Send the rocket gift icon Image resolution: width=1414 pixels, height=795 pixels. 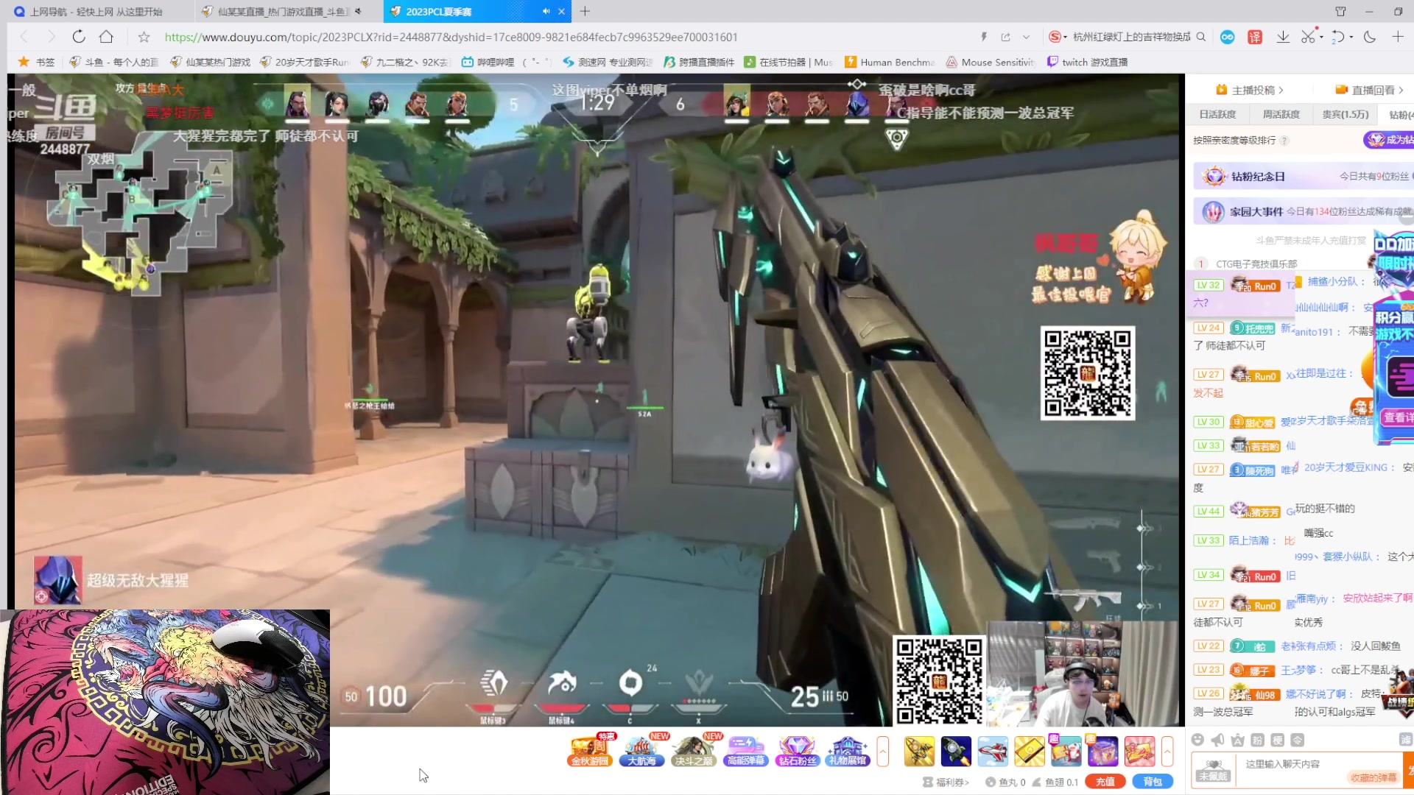[x=955, y=751]
